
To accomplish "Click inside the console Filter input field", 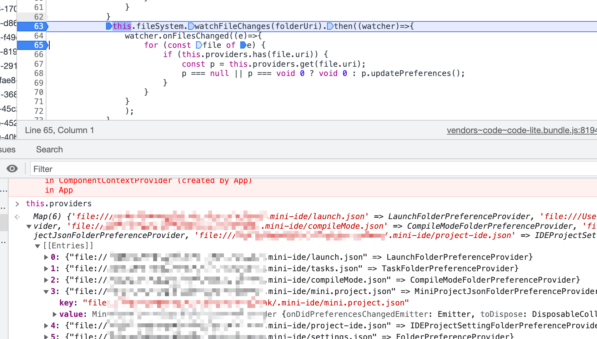I will [107, 168].
